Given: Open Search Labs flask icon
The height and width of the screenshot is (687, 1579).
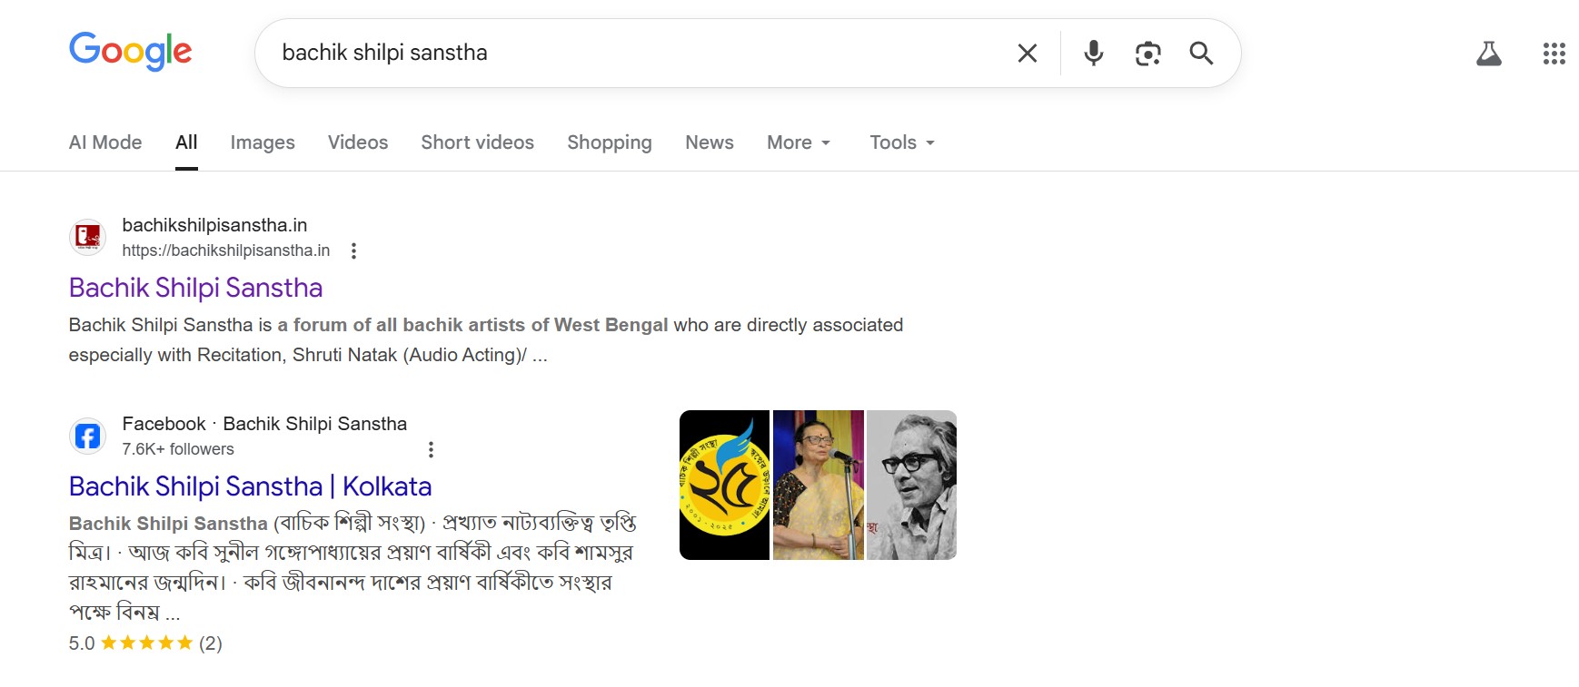Looking at the screenshot, I should click(1488, 54).
